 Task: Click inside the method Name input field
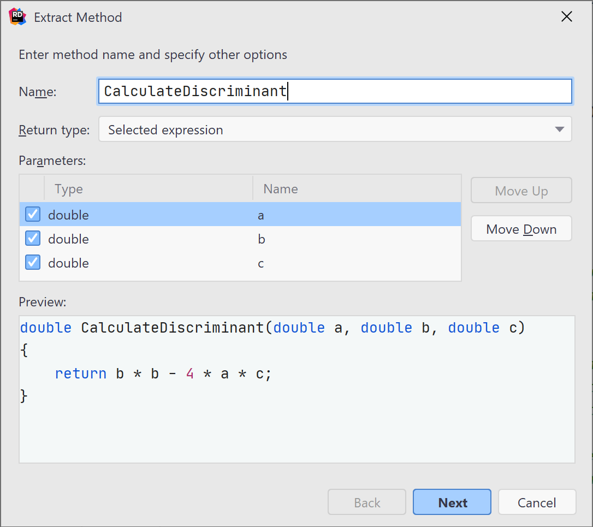(335, 91)
